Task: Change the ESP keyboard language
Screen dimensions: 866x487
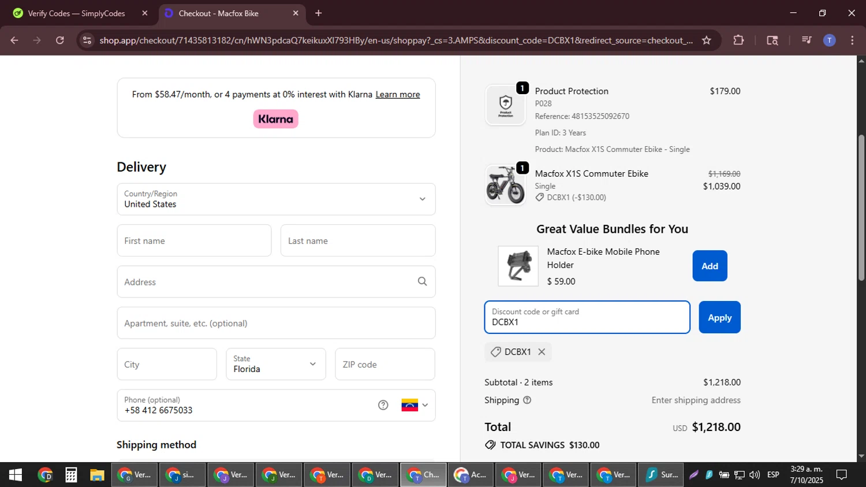Action: (x=773, y=475)
